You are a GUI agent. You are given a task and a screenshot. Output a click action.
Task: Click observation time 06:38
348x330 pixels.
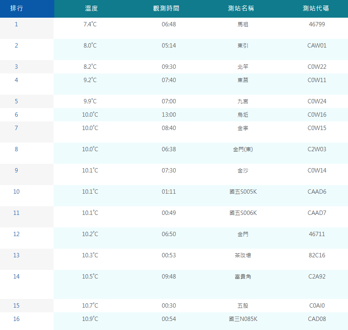click(x=169, y=149)
